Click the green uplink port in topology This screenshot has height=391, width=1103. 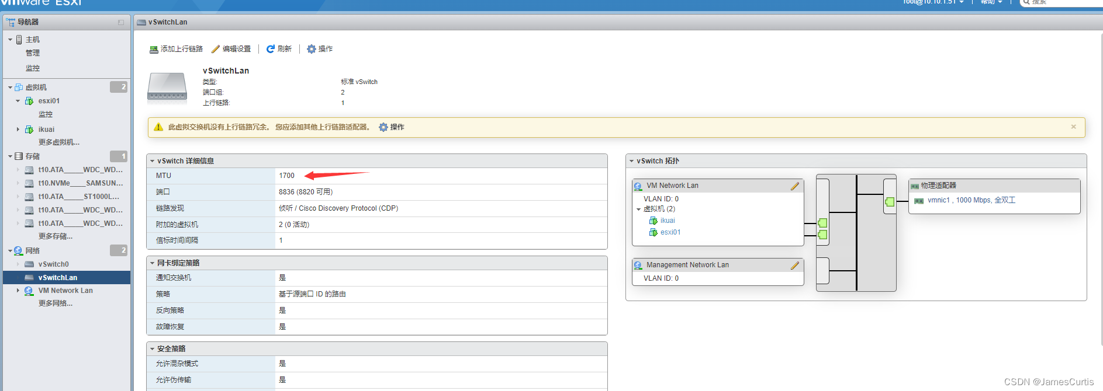(890, 202)
